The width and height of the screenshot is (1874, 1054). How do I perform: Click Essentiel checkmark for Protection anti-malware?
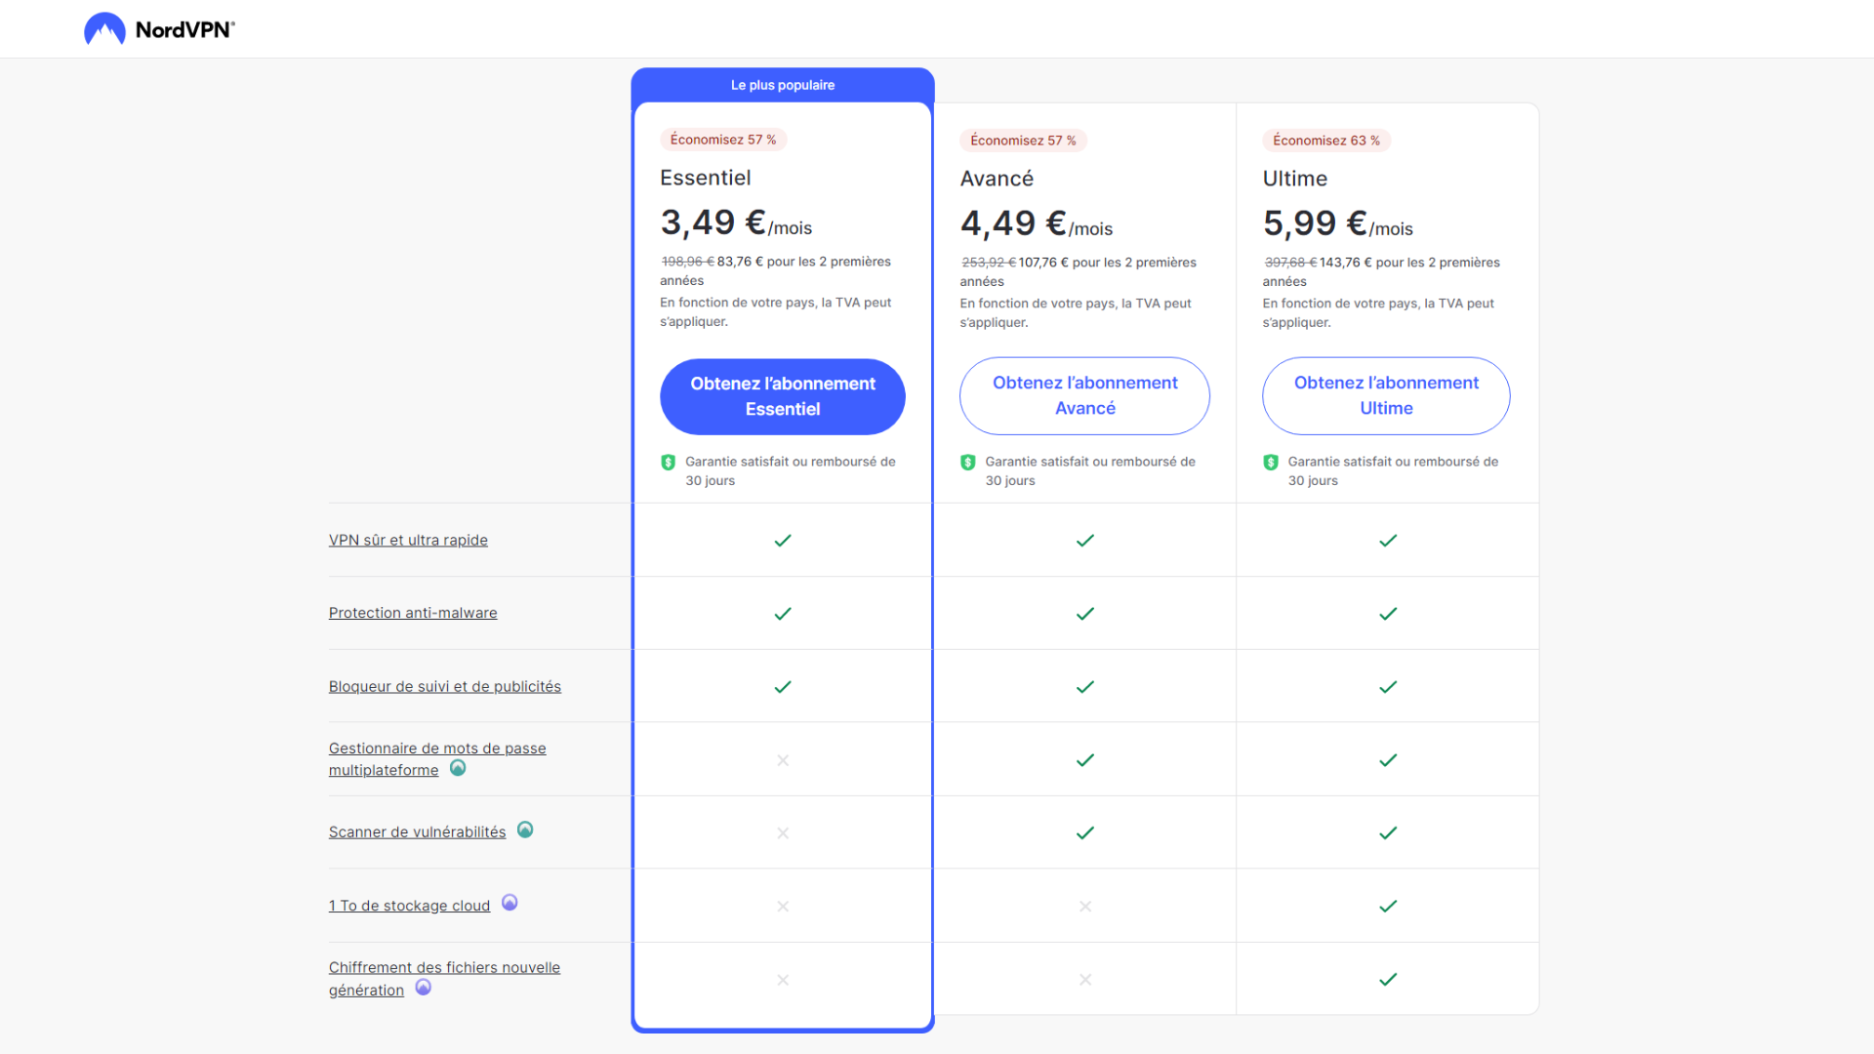click(x=783, y=614)
